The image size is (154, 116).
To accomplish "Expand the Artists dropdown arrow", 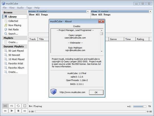I will pyautogui.click(x=88, y=11).
